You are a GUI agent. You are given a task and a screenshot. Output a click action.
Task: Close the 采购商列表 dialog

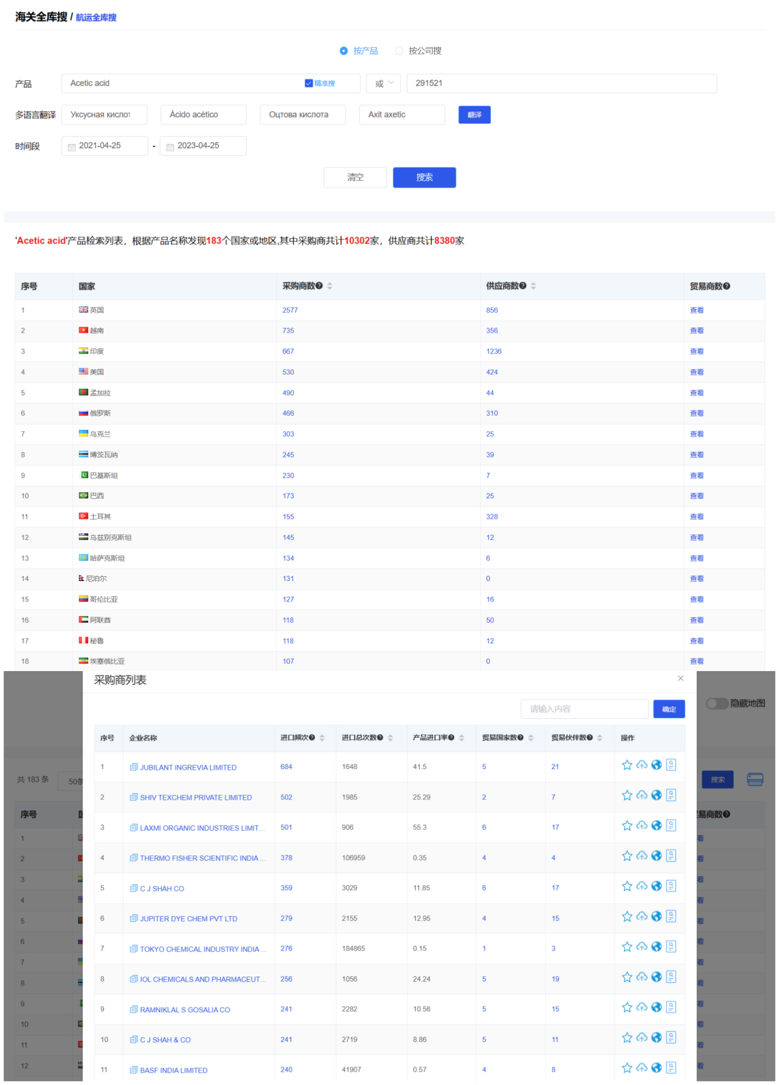pos(680,679)
